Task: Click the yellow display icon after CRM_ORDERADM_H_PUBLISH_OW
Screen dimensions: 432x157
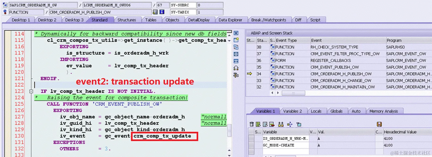Action: tap(155, 12)
